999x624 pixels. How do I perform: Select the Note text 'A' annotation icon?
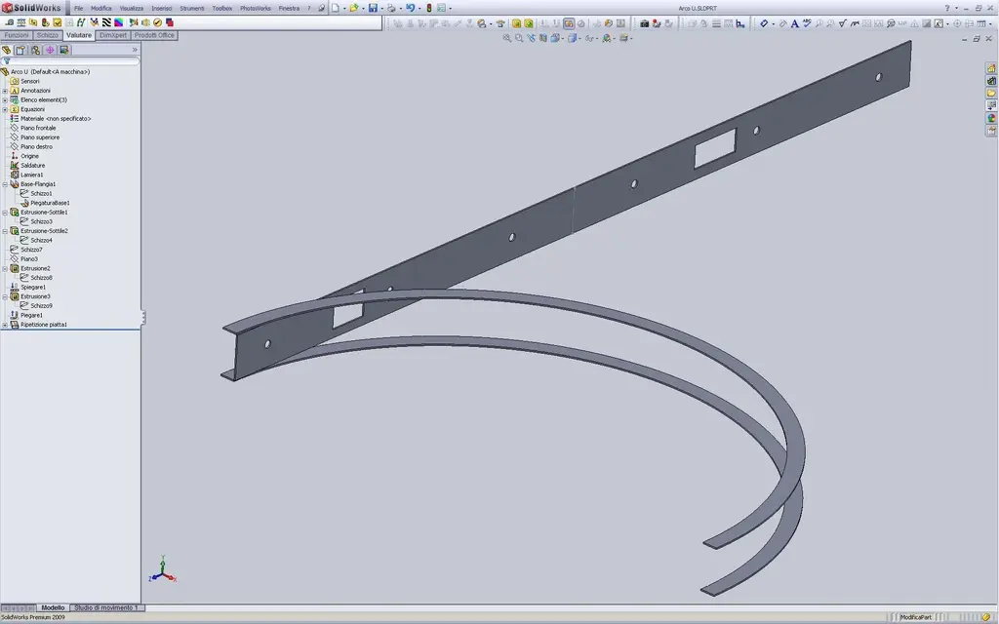(x=794, y=23)
